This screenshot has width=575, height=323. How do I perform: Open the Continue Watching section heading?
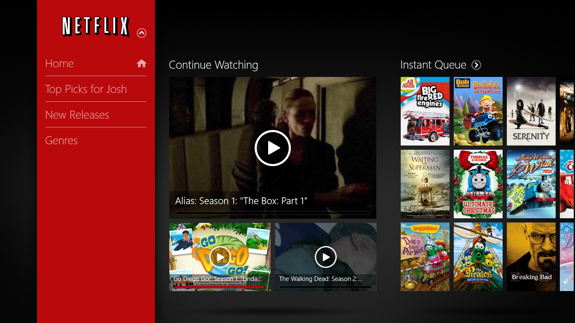tap(213, 65)
